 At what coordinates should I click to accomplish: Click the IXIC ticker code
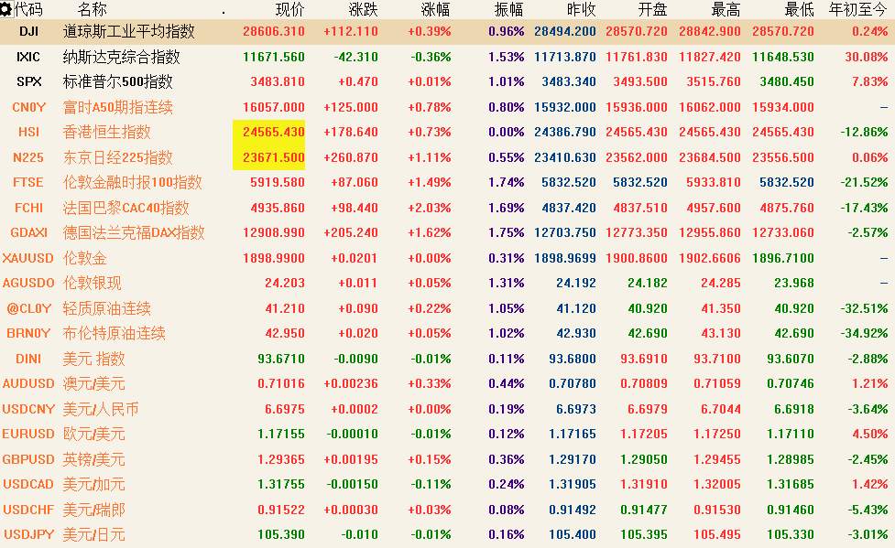pos(28,57)
